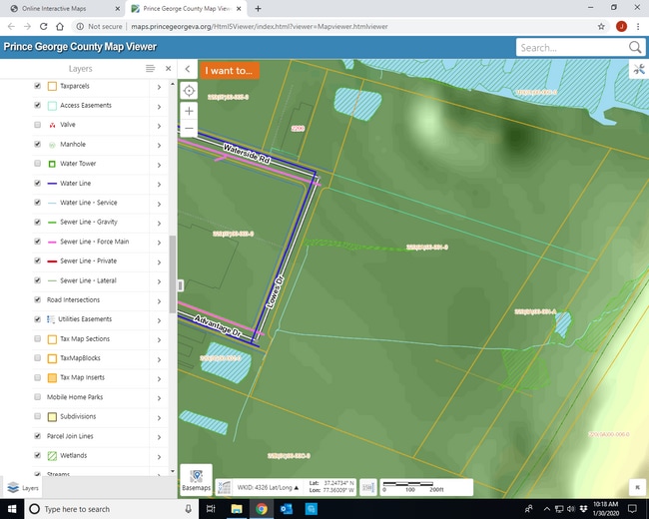The image size is (649, 519).
Task: Open the Layers panel options menu
Action: tap(150, 69)
